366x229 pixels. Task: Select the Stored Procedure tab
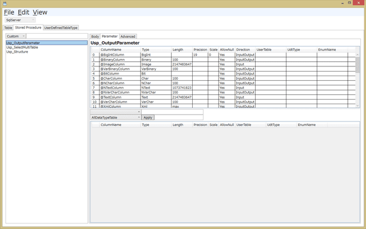28,27
